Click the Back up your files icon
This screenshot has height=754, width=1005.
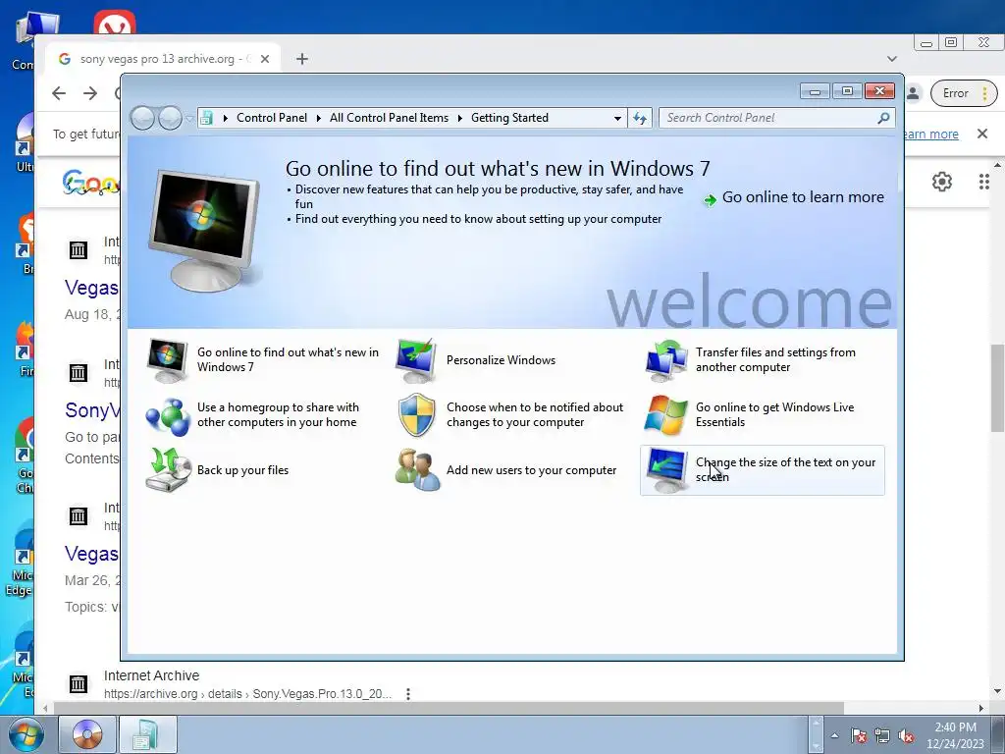167,470
